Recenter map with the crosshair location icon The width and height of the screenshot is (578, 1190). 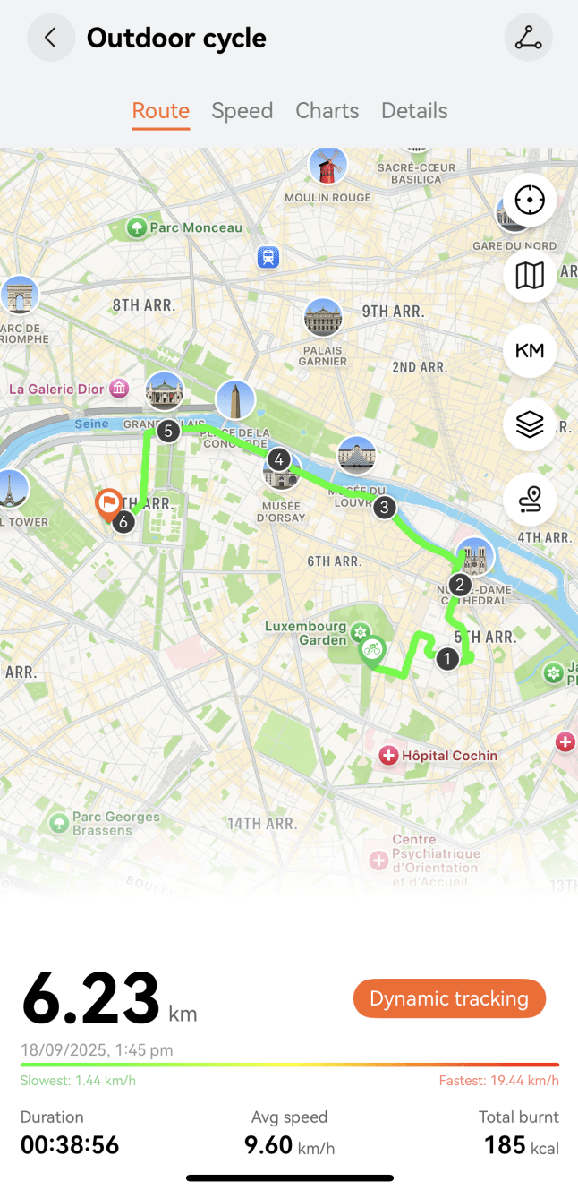[530, 200]
